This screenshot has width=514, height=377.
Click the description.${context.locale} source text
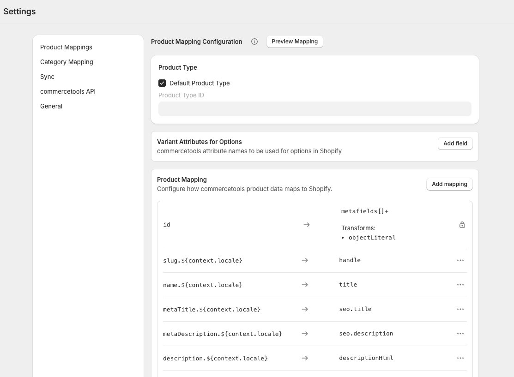(215, 359)
